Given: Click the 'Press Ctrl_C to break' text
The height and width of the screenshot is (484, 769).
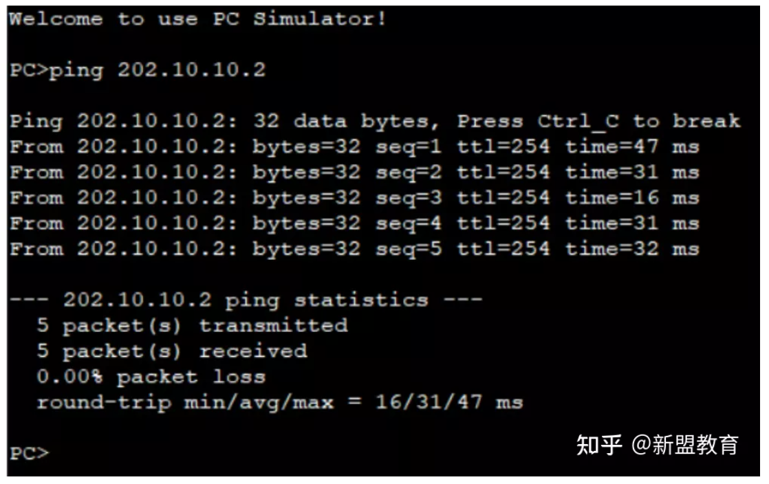Looking at the screenshot, I should pos(598,122).
